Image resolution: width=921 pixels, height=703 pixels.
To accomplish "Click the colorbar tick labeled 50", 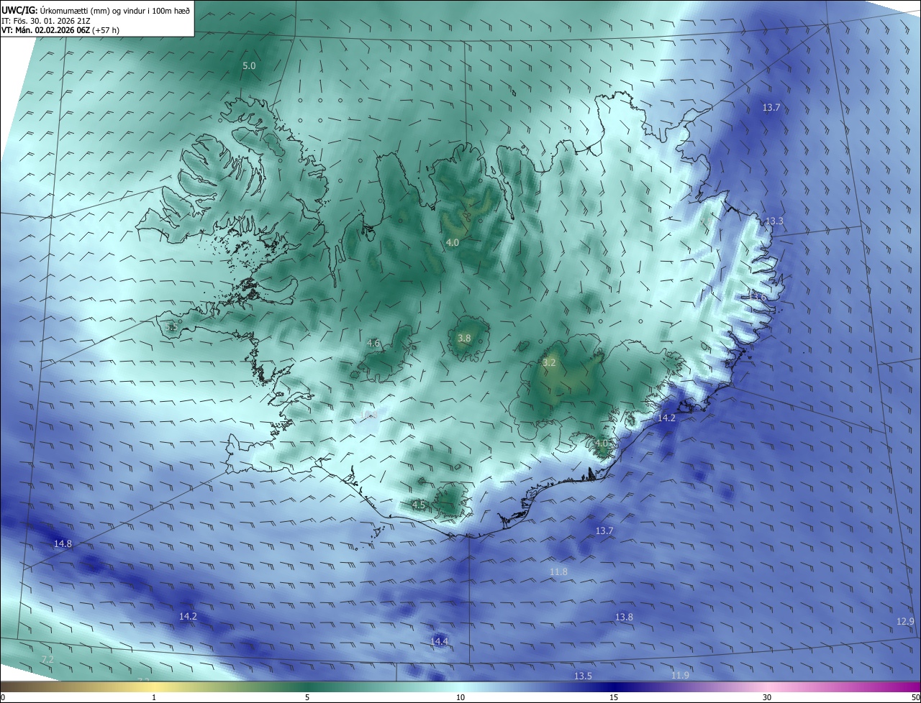I will 915,697.
